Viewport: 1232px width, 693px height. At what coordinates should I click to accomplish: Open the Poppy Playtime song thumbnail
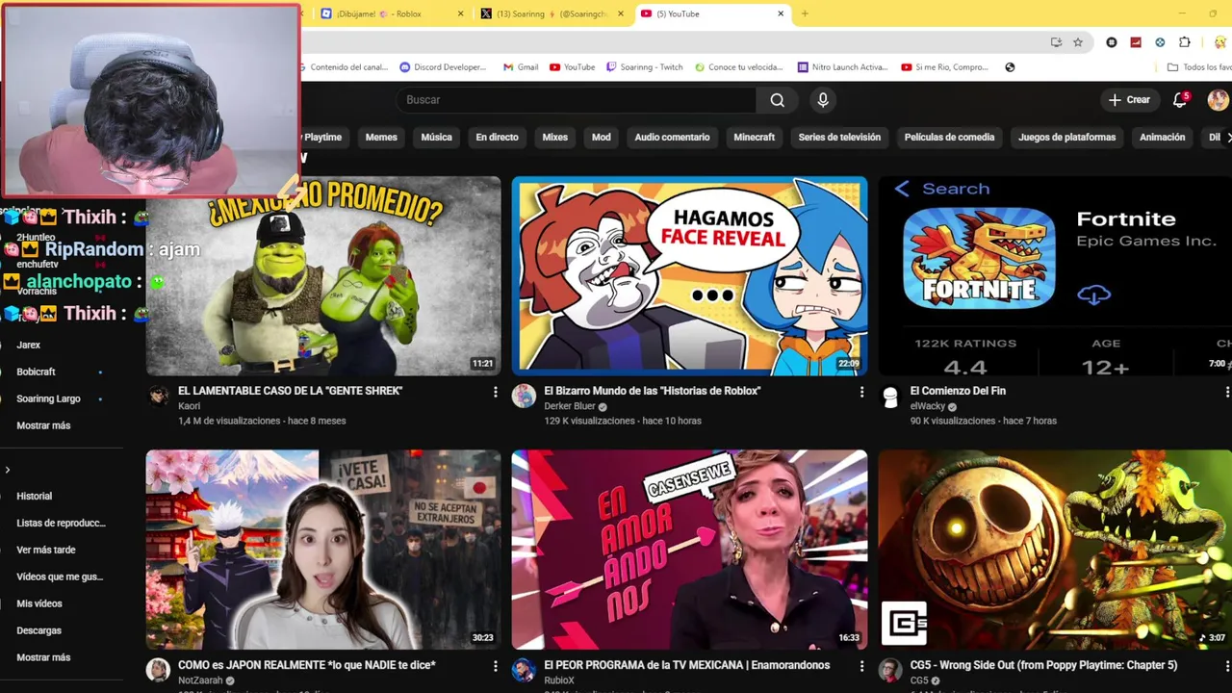point(1055,550)
